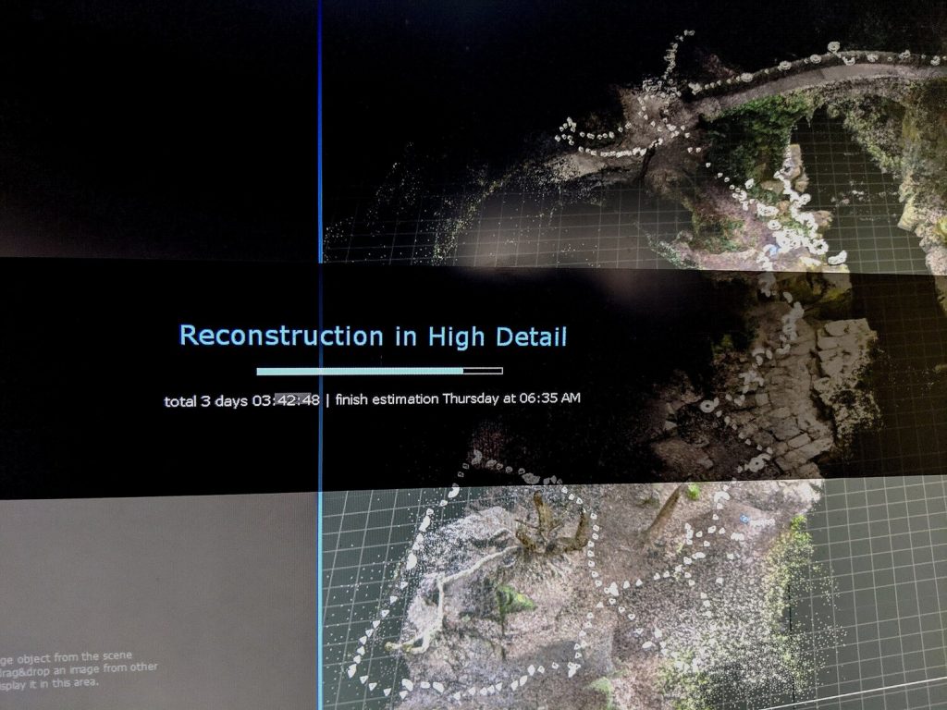Click the reconstruction progress bar
The width and height of the screenshot is (947, 710).
pos(379,371)
